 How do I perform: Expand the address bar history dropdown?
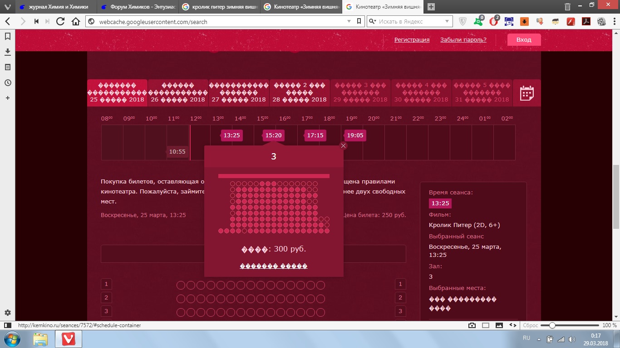click(349, 21)
